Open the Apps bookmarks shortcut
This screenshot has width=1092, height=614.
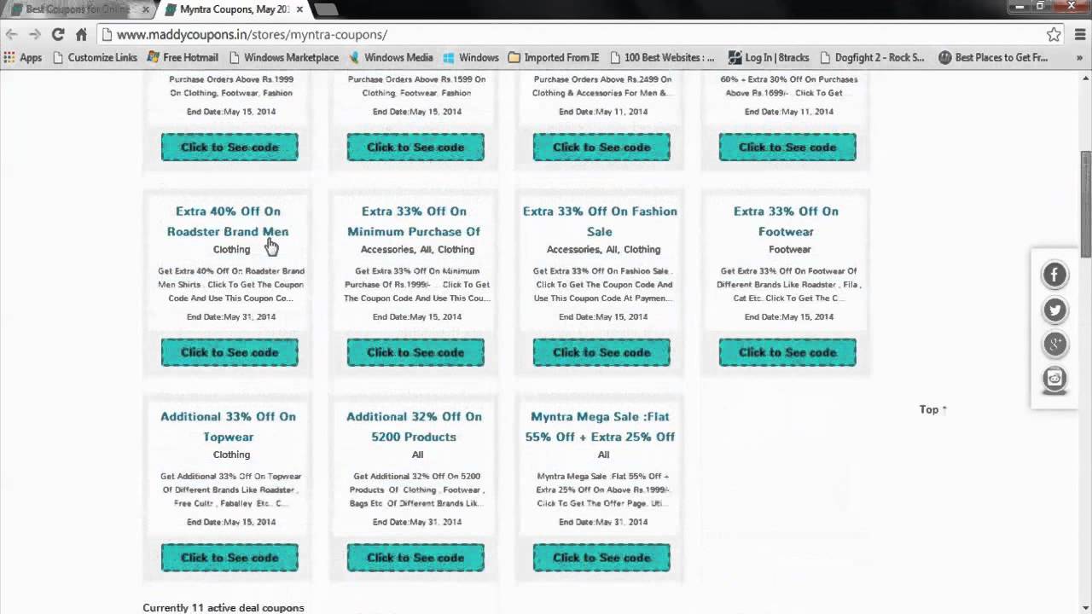pyautogui.click(x=23, y=57)
